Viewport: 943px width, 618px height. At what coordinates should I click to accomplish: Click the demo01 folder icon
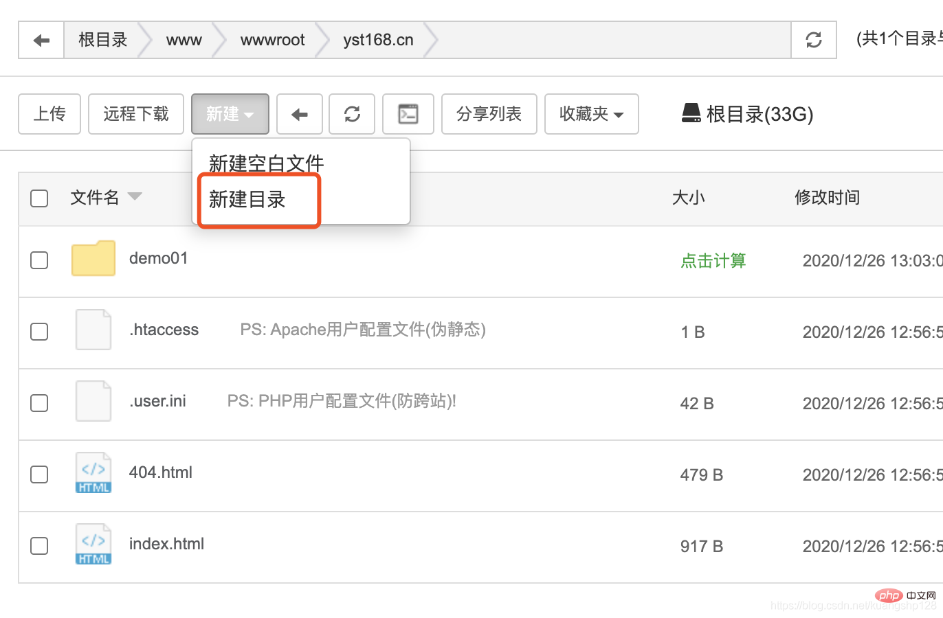pos(93,258)
